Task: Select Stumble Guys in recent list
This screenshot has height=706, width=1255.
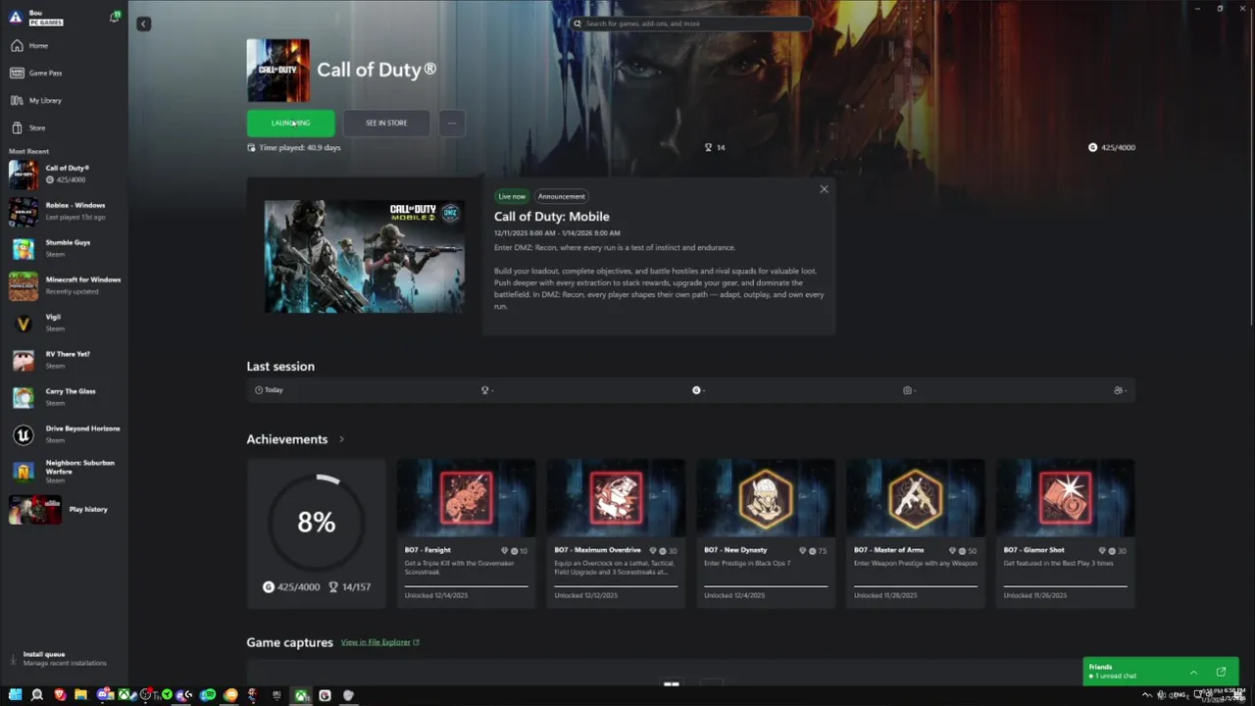Action: pos(64,248)
